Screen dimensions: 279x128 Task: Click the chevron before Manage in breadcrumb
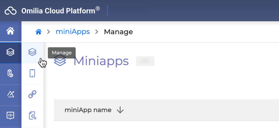(x=97, y=32)
